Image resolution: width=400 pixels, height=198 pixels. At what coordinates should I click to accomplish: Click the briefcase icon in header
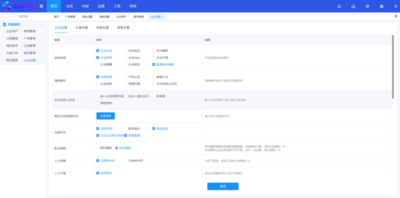382,6
